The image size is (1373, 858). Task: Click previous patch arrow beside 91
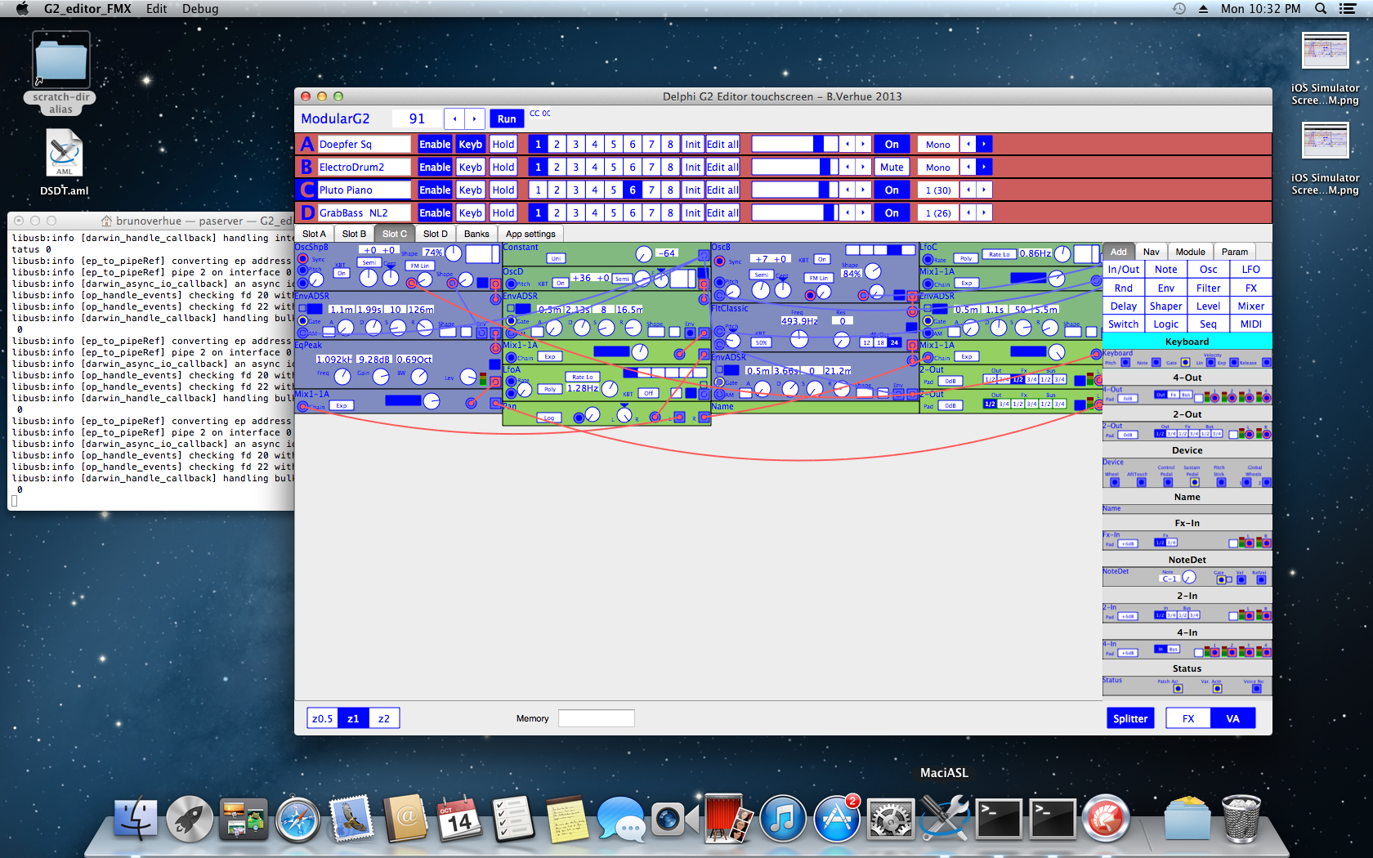[x=454, y=118]
